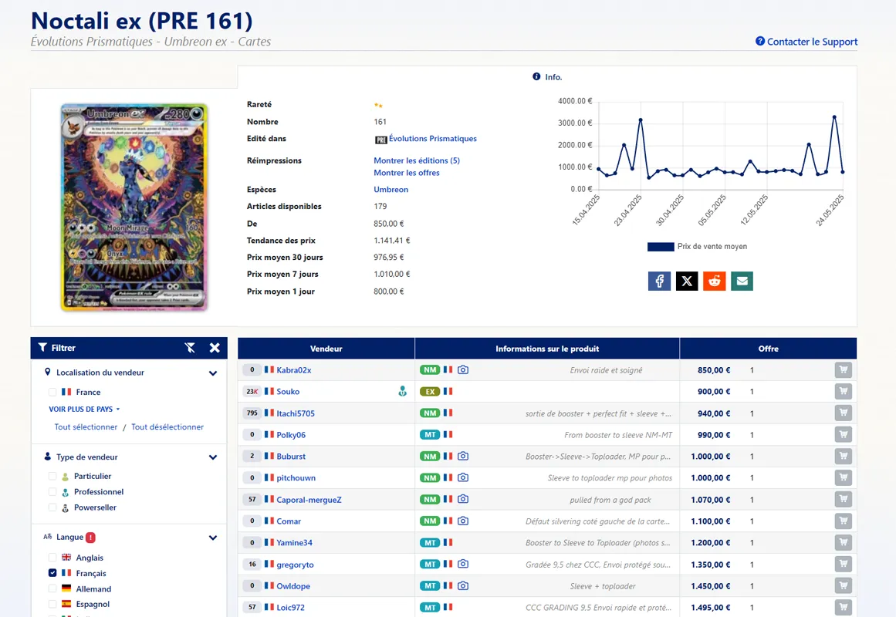Screen dimensions: 896x617
Task: Add Kabra02x's 850,00 € offer to cart
Action: click(x=843, y=370)
